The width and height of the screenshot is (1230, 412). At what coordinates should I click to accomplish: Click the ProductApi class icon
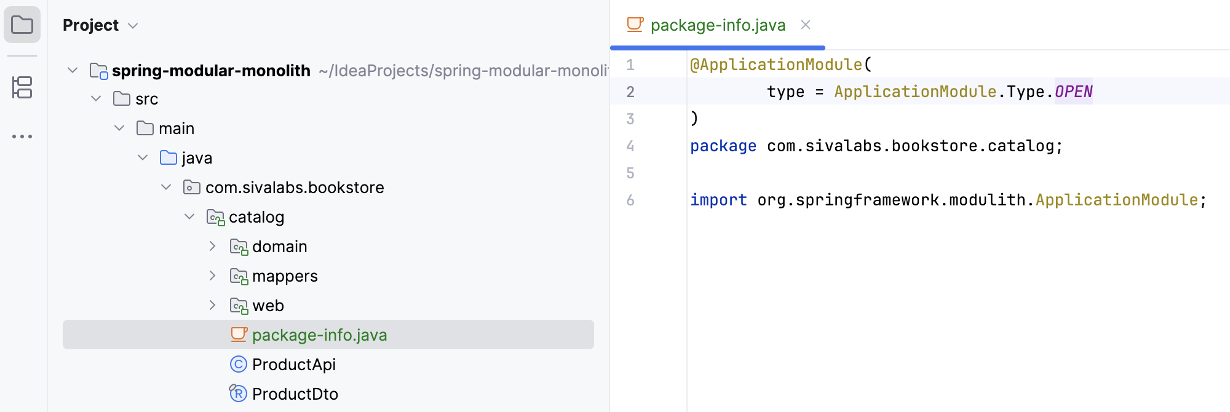pyautogui.click(x=238, y=365)
